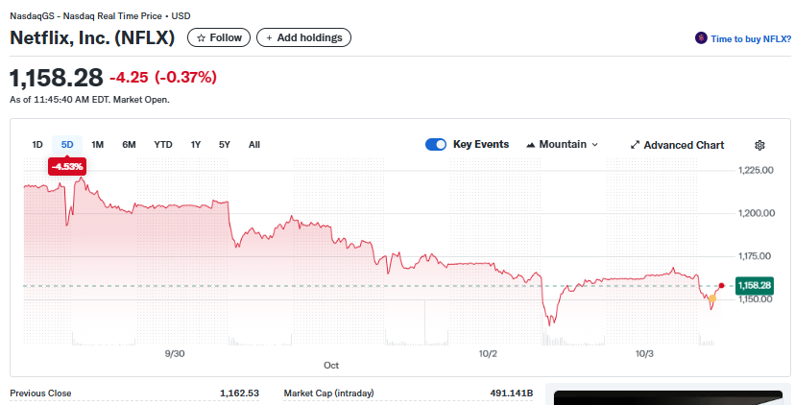This screenshot has height=405, width=795.
Task: Click the green 1,158.28 price label
Action: 755,285
